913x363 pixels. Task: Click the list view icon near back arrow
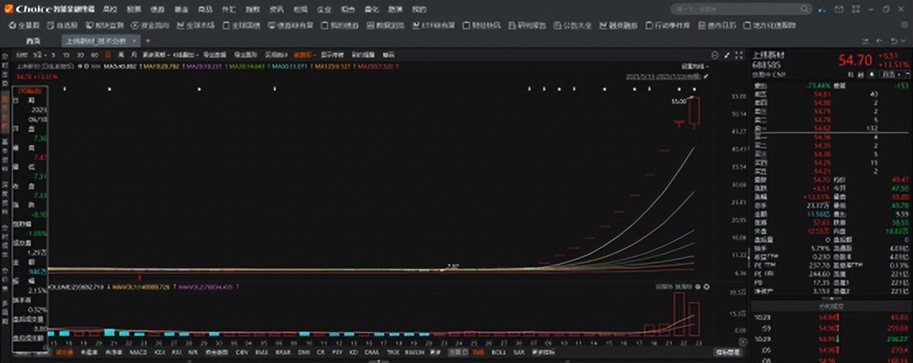coord(865,41)
